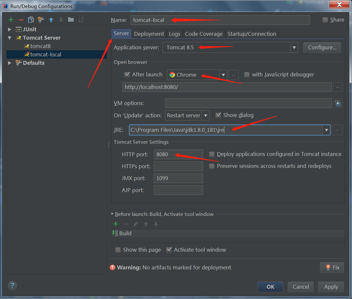Screen dimensions: 352x299
Task: Switch to the Deployment tab
Action: [x=149, y=34]
